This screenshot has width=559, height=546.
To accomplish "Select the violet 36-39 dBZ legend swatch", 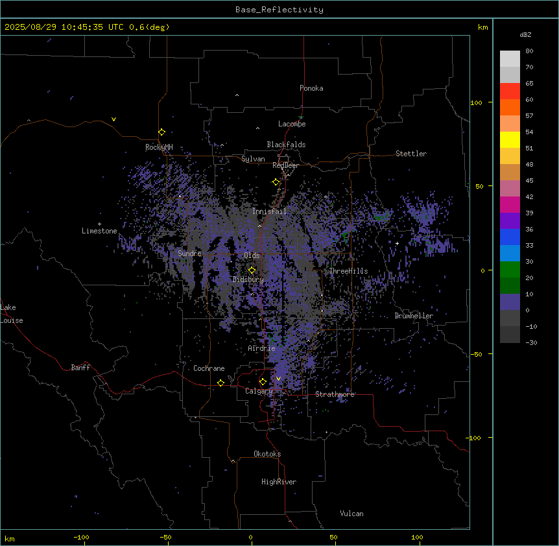I will [x=510, y=221].
